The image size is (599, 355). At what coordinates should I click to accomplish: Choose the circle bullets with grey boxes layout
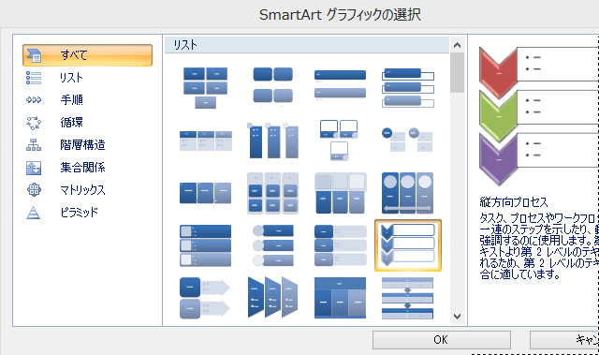pyautogui.click(x=407, y=140)
